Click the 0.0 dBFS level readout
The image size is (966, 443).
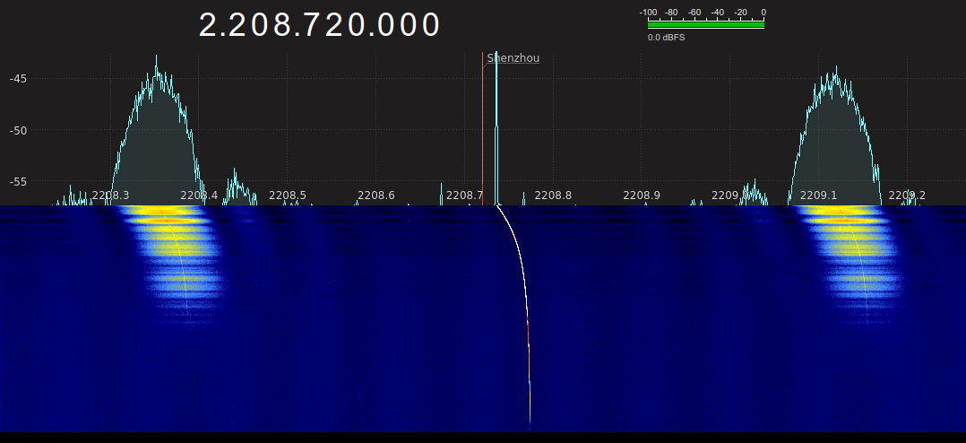(666, 38)
